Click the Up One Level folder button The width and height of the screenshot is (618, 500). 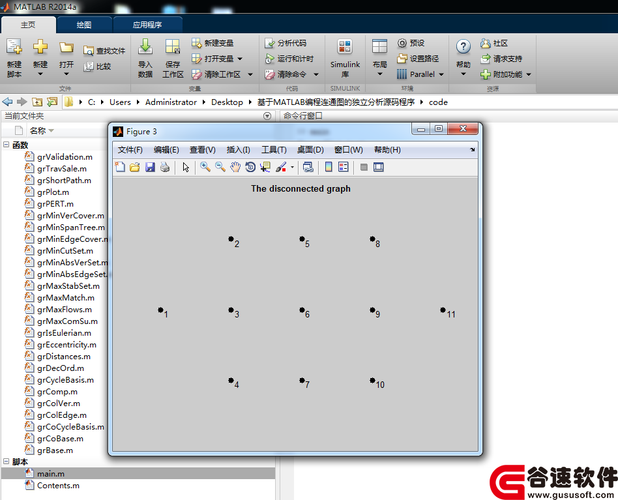pyautogui.click(x=37, y=102)
